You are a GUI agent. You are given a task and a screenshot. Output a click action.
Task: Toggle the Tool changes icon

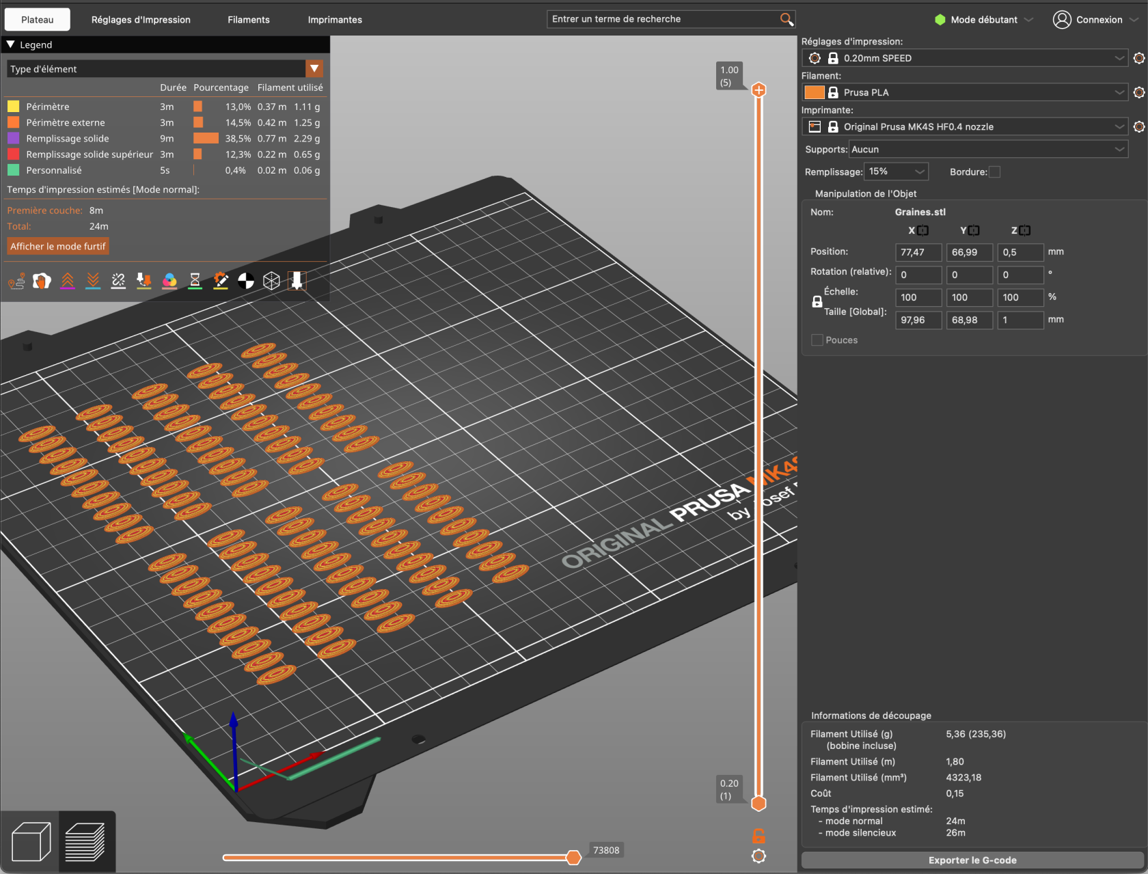(143, 281)
